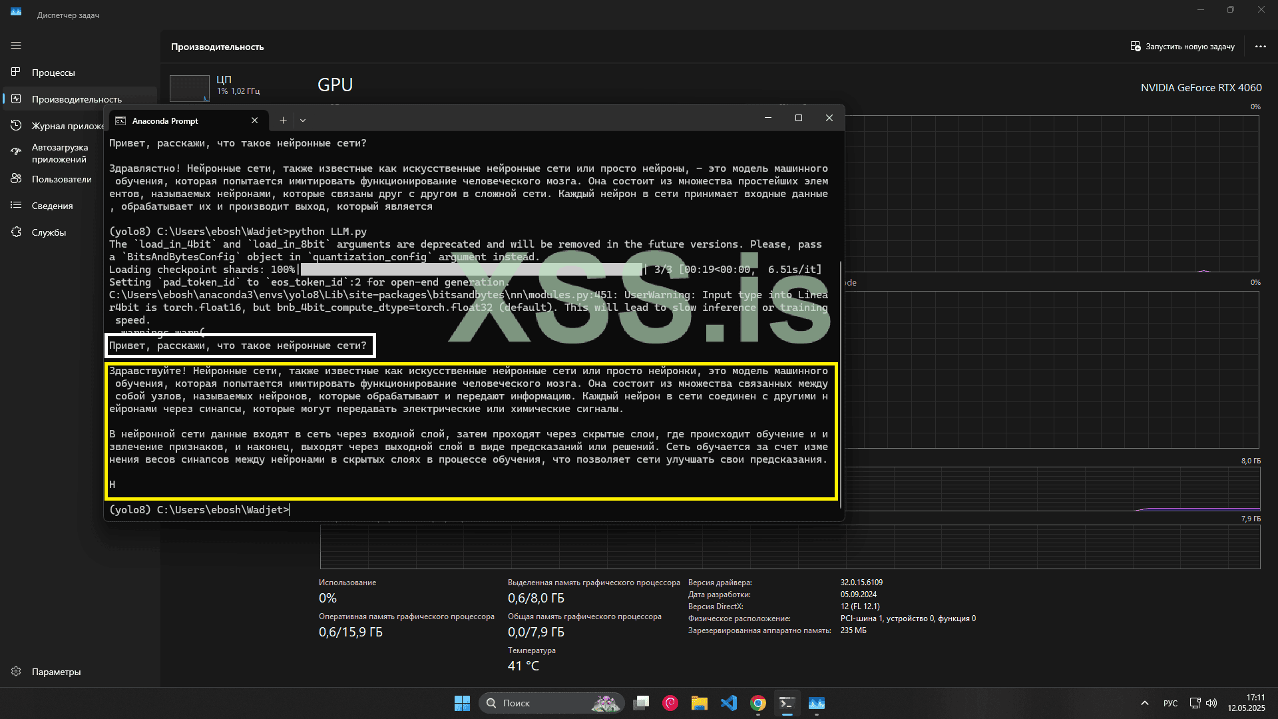Viewport: 1278px width, 719px height.
Task: Open the Сведения page
Action: pyautogui.click(x=52, y=206)
